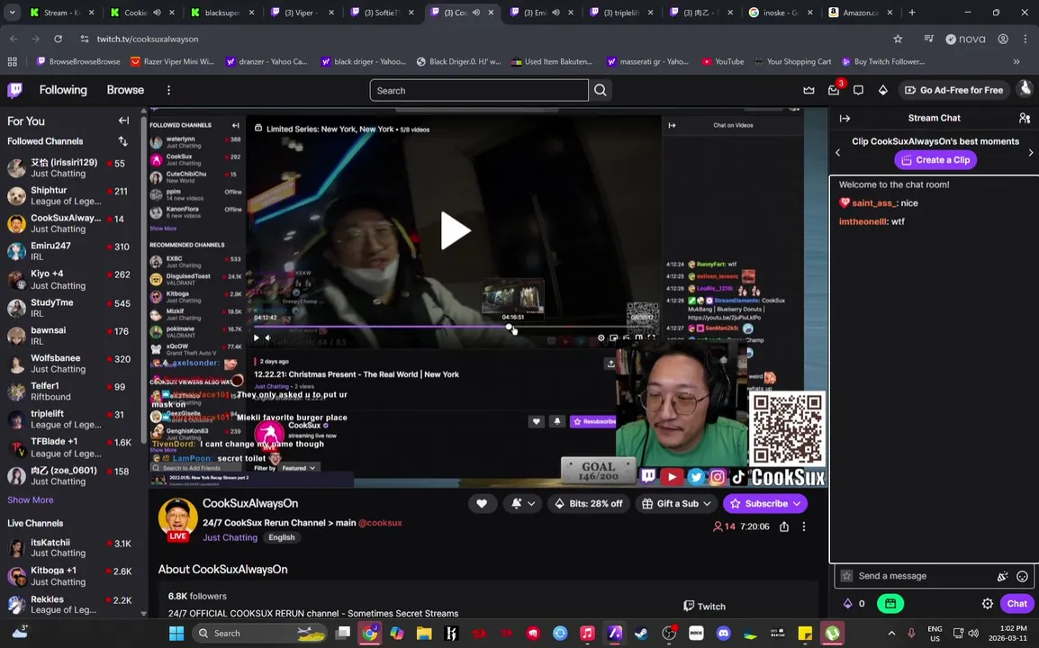The image size is (1039, 648).
Task: Open the bookmarks apps grid icon
Action: click(12, 61)
